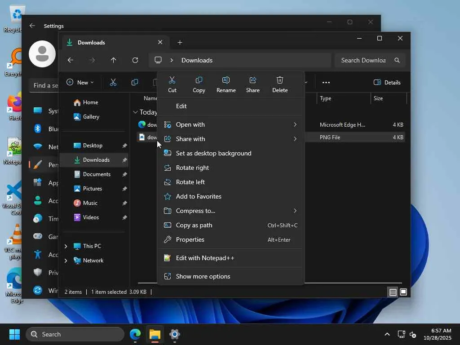The height and width of the screenshot is (345, 460).
Task: Open Compress to… submenu
Action: (x=231, y=211)
